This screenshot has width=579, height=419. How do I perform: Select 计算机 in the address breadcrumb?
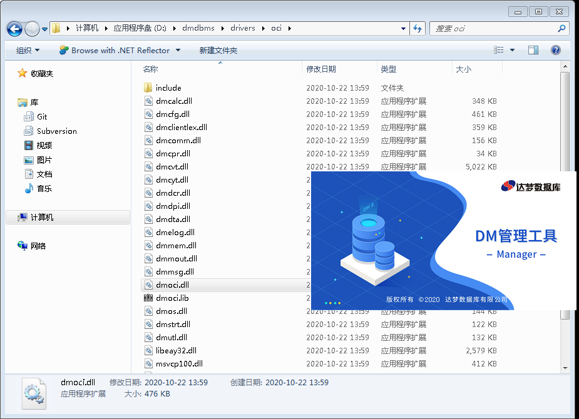click(87, 28)
